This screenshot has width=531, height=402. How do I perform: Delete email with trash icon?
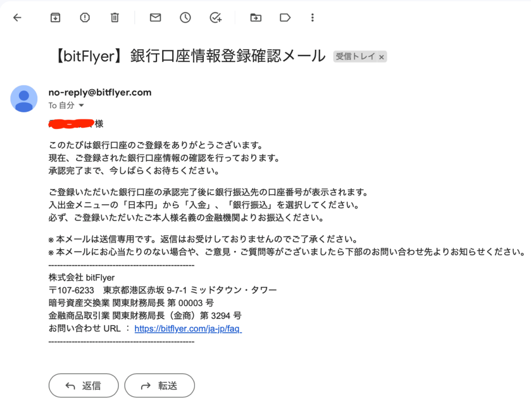(115, 18)
